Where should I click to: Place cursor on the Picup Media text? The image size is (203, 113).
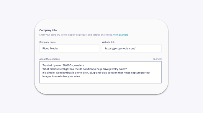tap(50, 48)
